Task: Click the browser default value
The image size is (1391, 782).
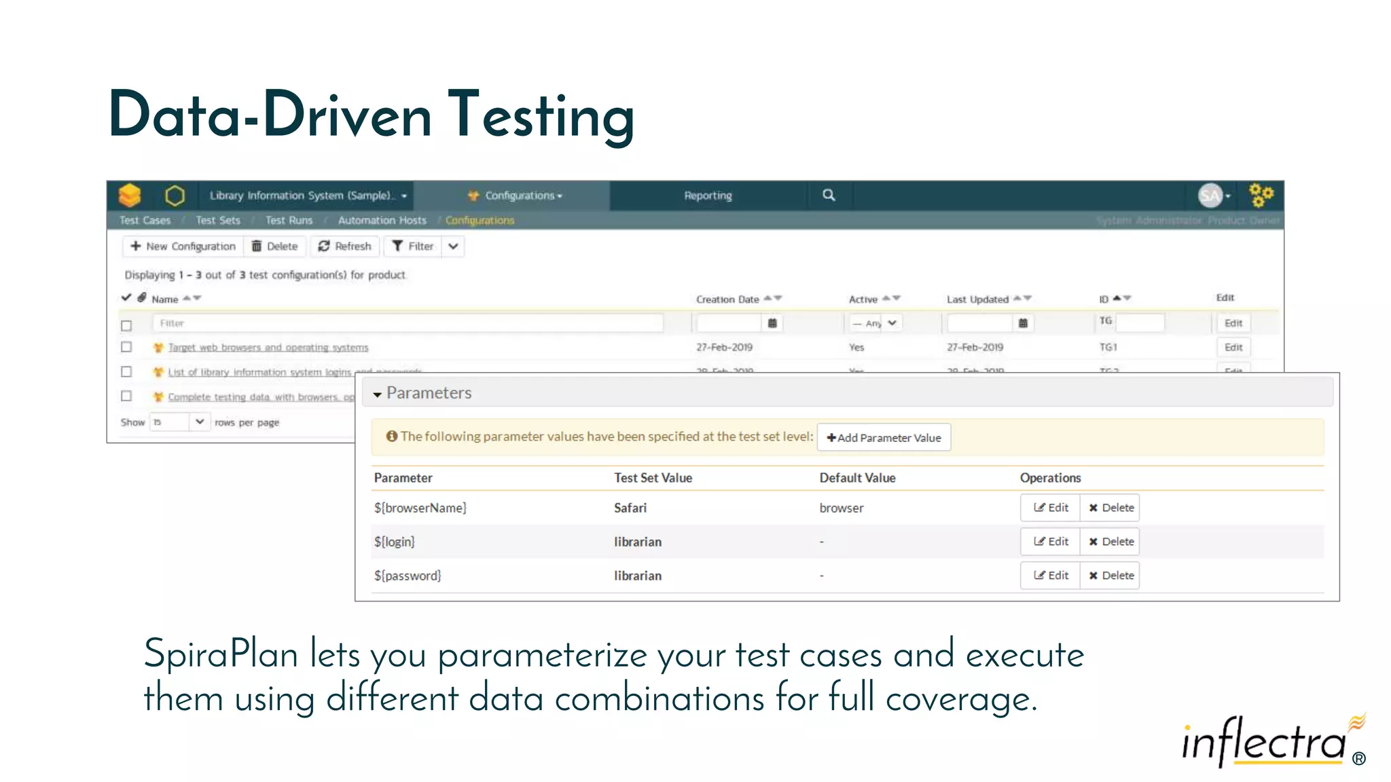Action: pos(842,508)
